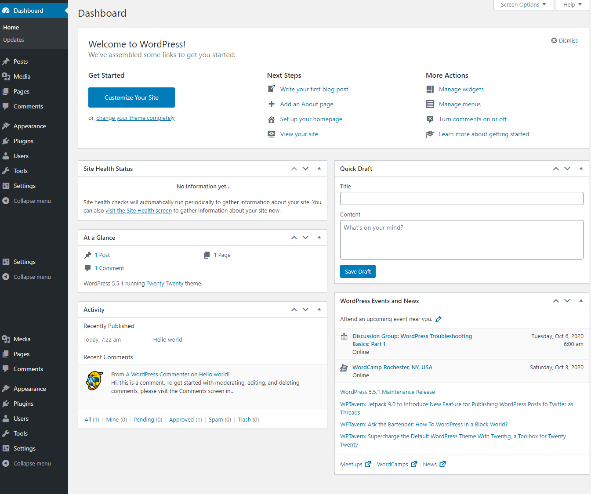591x494 pixels.
Task: Move At a Glance panel up
Action: click(294, 238)
